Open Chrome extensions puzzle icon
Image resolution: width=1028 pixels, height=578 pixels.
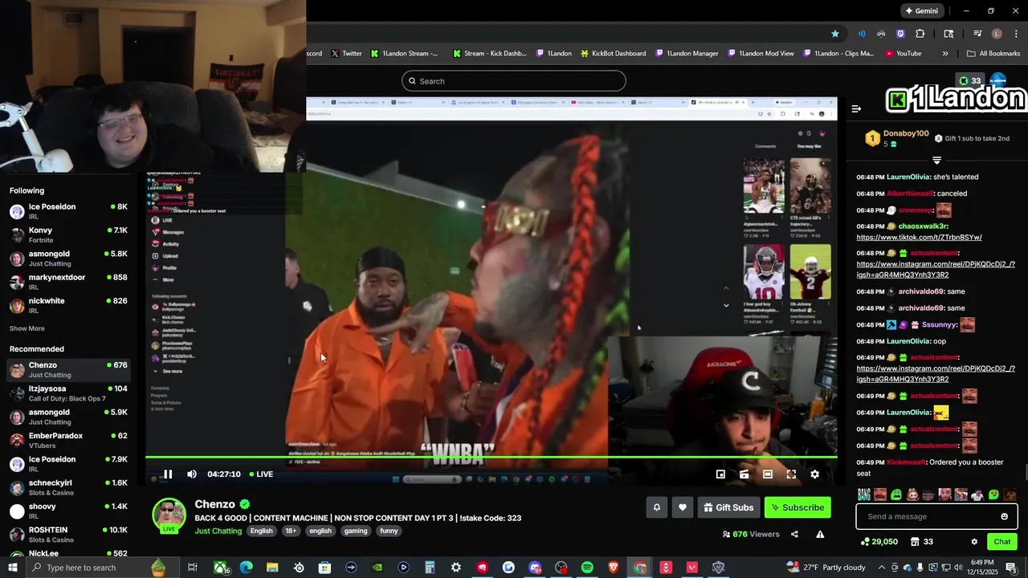[x=920, y=34]
